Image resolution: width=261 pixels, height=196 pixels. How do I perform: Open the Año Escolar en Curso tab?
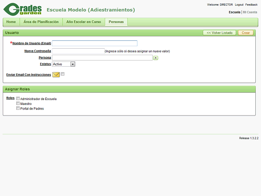click(x=84, y=22)
